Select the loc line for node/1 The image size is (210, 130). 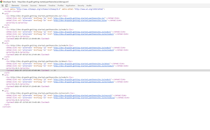click(40, 30)
